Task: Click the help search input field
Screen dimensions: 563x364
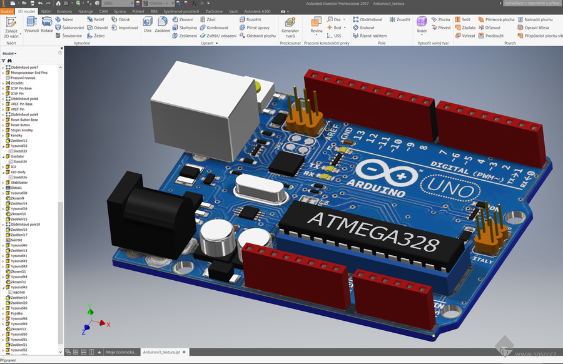Action: click(x=532, y=3)
